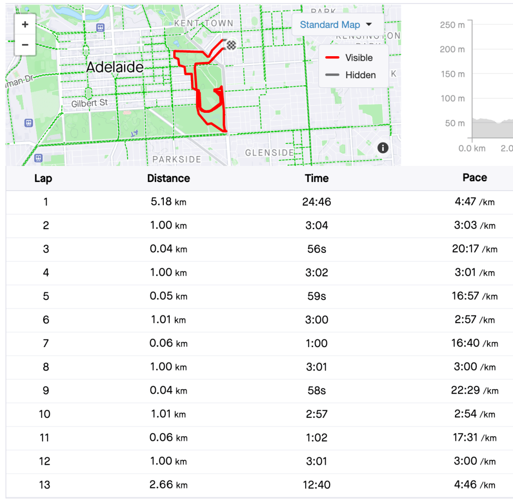The image size is (513, 500).
Task: Click the Adelaide city label on map
Action: (x=115, y=67)
